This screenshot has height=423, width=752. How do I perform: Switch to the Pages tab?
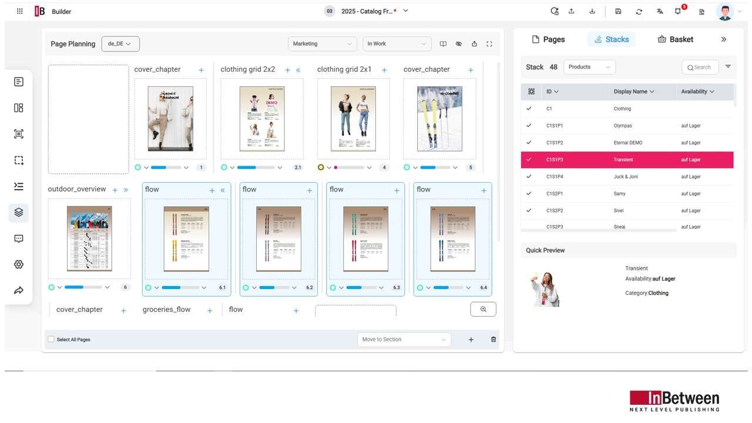548,39
